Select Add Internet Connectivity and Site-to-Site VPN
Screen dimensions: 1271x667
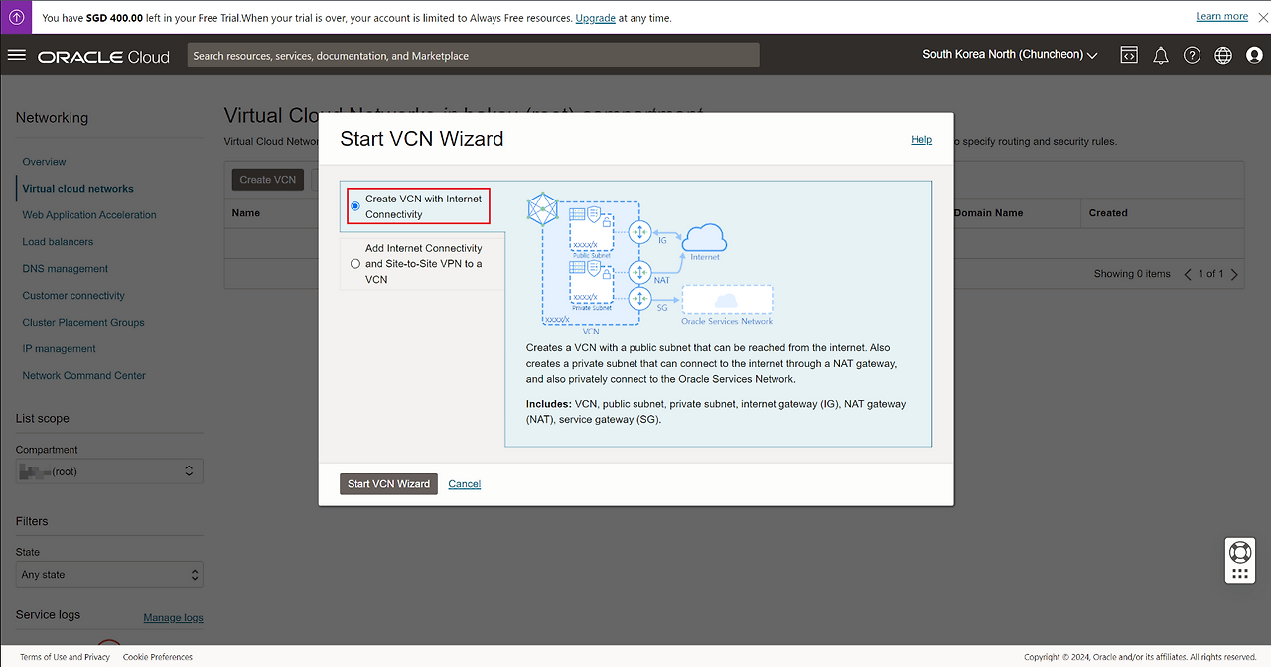pyautogui.click(x=355, y=264)
